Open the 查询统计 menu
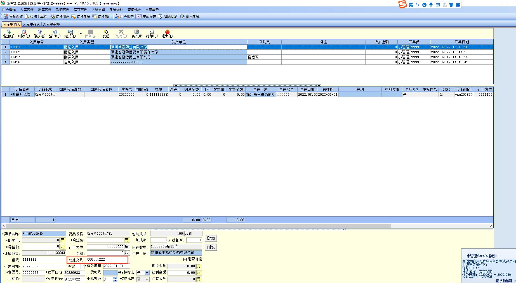516x283 pixels. pos(134,10)
